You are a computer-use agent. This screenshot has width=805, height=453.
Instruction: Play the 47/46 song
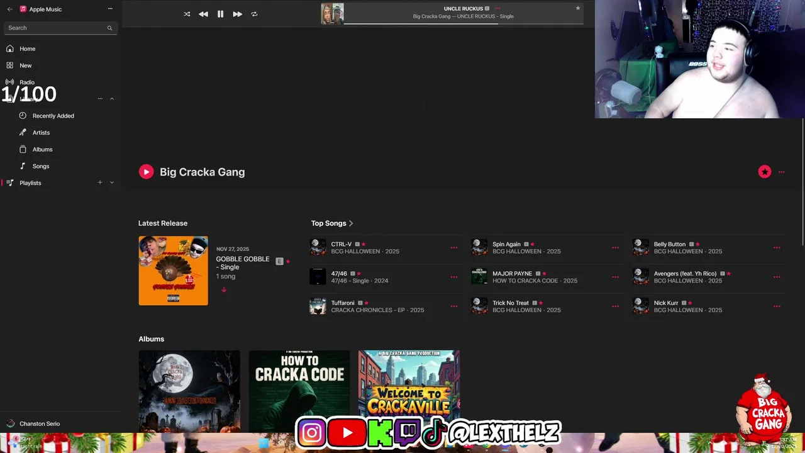(339, 274)
